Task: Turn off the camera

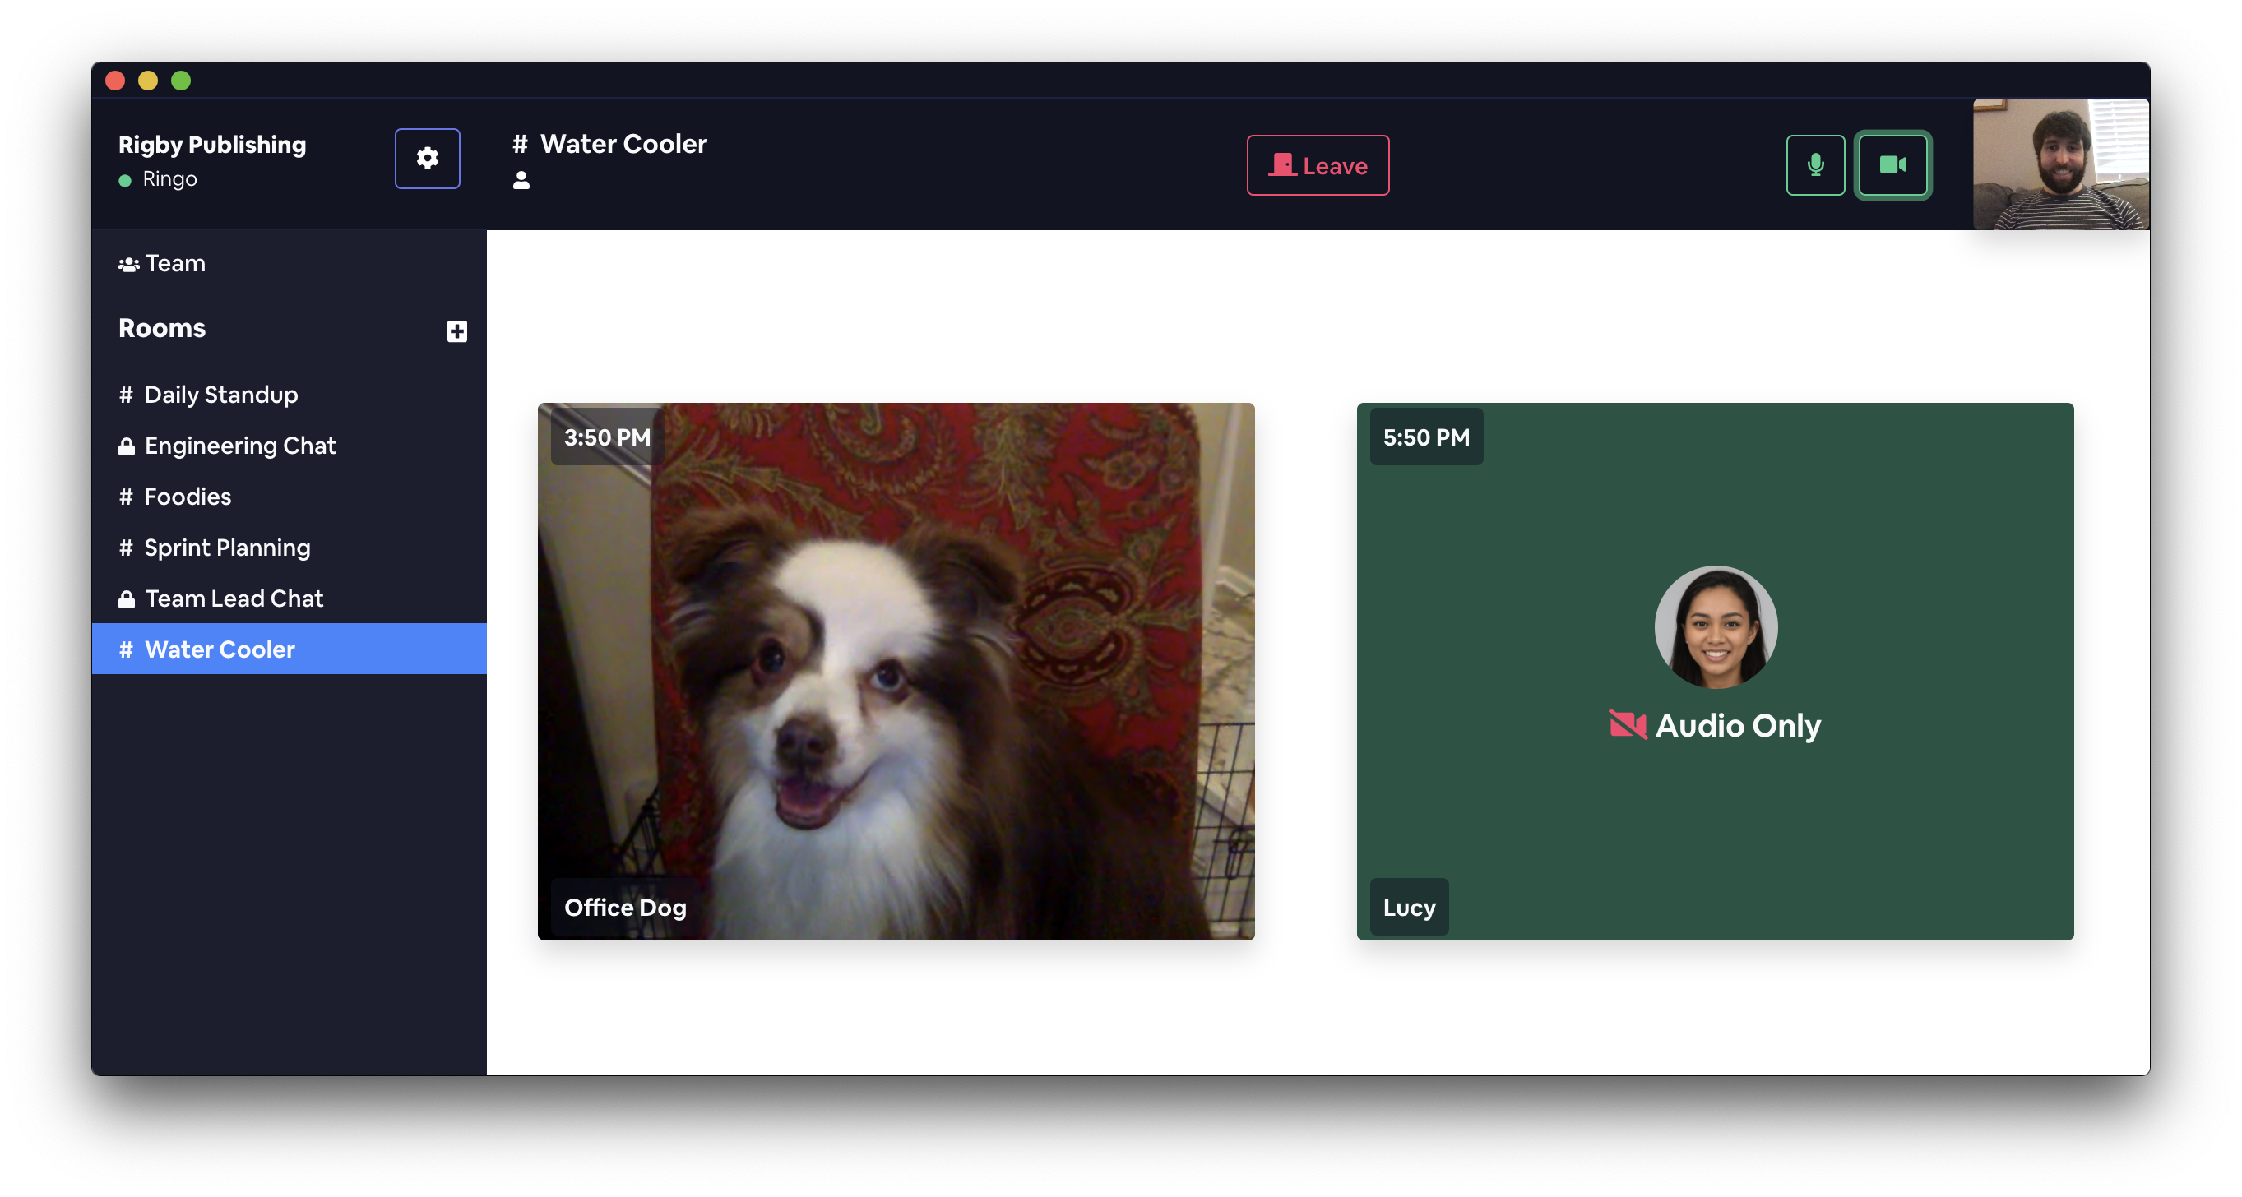Action: (x=1892, y=165)
